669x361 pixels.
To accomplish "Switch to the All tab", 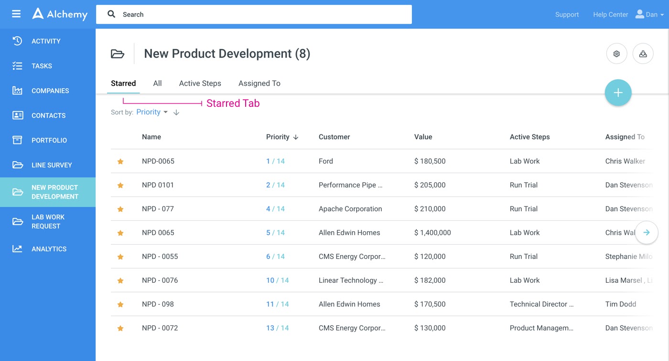I will [157, 83].
